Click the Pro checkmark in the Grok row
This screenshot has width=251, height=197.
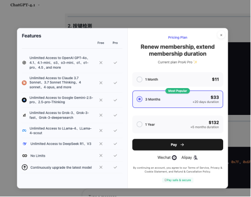coord(115,115)
